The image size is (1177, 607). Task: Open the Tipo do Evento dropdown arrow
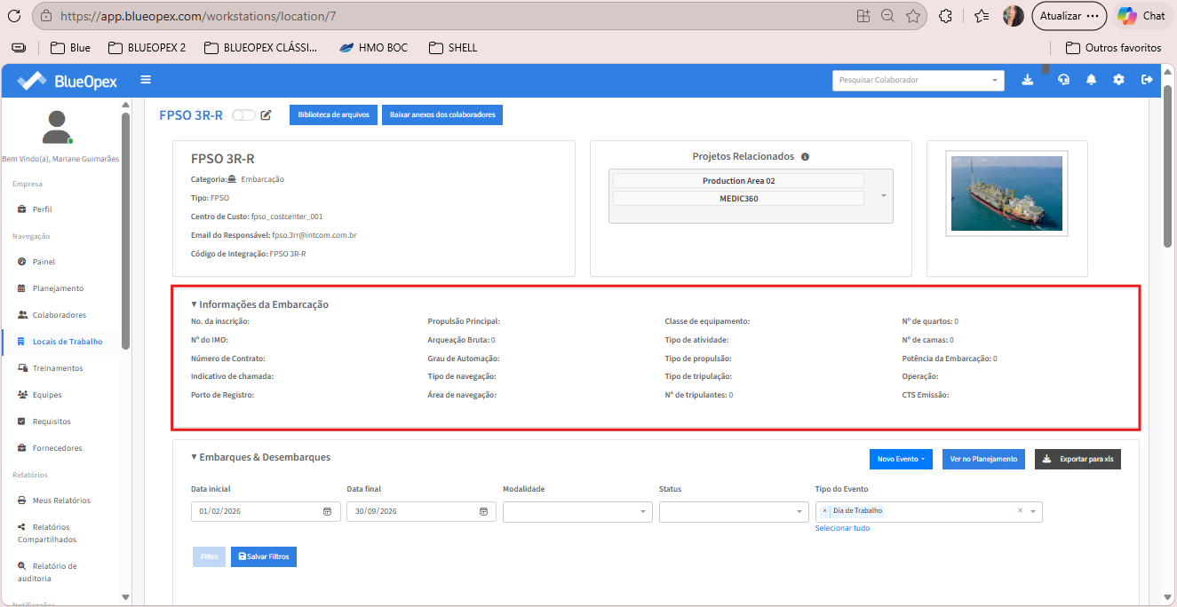pyautogui.click(x=1033, y=512)
